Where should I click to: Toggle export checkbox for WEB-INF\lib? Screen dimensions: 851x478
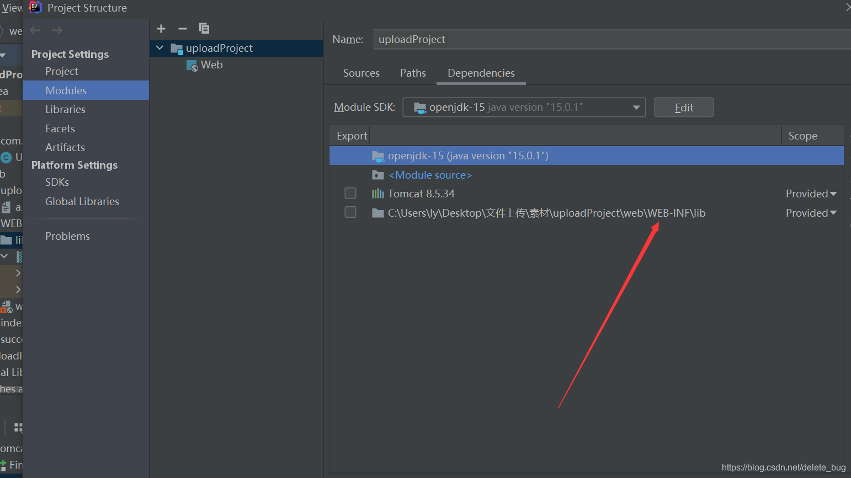click(x=350, y=212)
